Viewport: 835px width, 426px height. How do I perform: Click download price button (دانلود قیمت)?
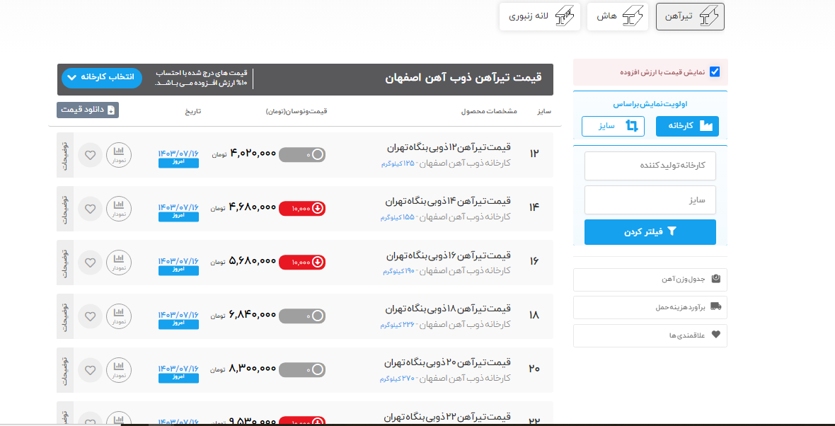coord(88,110)
